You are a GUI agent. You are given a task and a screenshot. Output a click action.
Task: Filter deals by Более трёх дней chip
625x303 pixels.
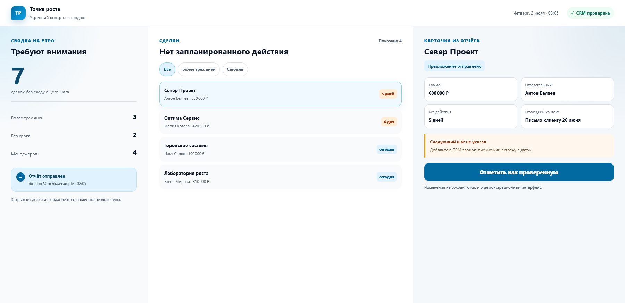pos(199,69)
